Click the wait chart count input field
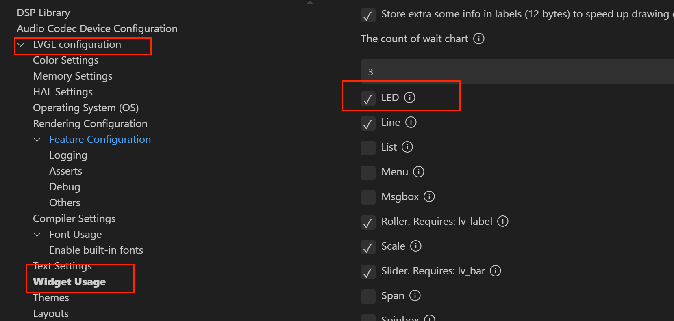The image size is (674, 321). 516,72
